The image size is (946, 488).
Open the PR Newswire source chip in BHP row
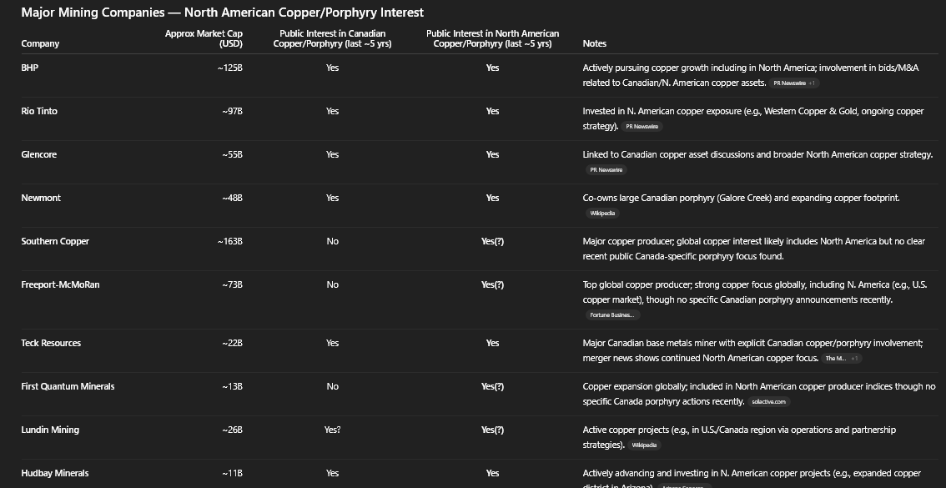pos(789,83)
